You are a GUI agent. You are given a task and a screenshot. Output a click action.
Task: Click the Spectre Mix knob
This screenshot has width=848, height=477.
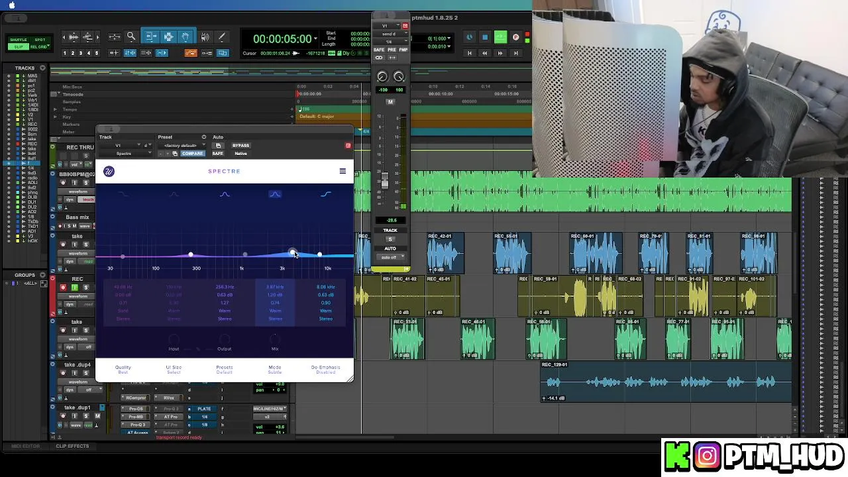click(x=275, y=339)
